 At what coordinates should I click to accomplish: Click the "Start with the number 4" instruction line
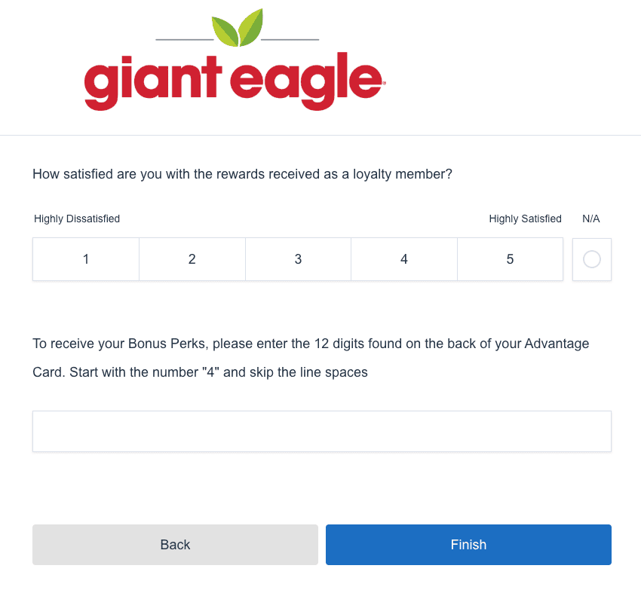click(200, 372)
